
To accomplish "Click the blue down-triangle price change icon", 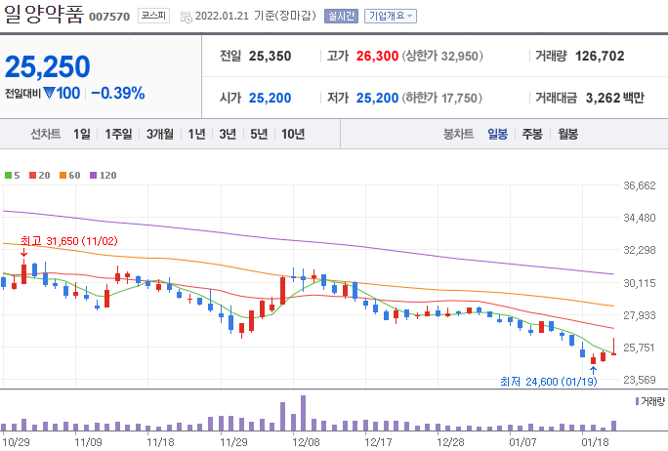I will (49, 93).
